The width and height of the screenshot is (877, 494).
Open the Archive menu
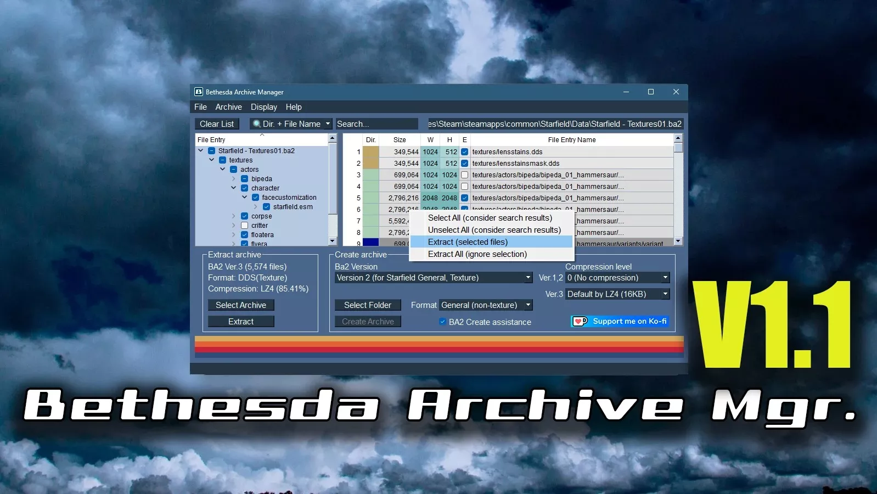click(228, 107)
